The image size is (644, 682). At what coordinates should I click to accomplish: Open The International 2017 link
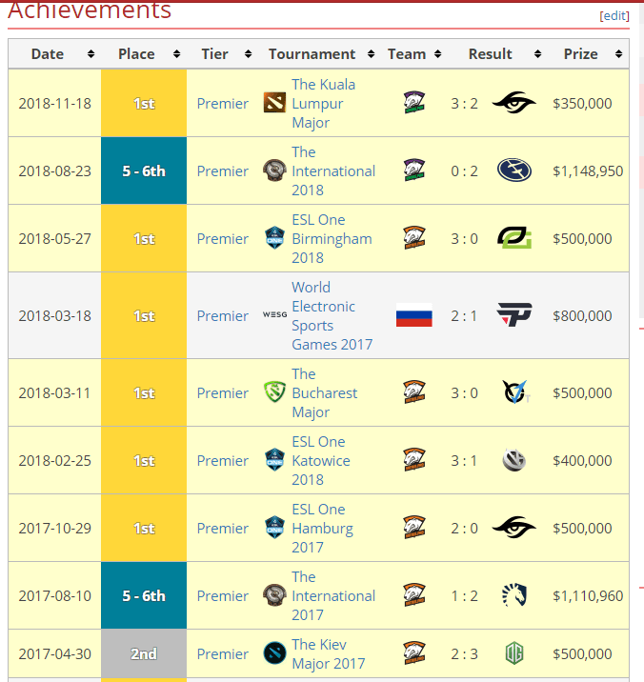click(333, 596)
